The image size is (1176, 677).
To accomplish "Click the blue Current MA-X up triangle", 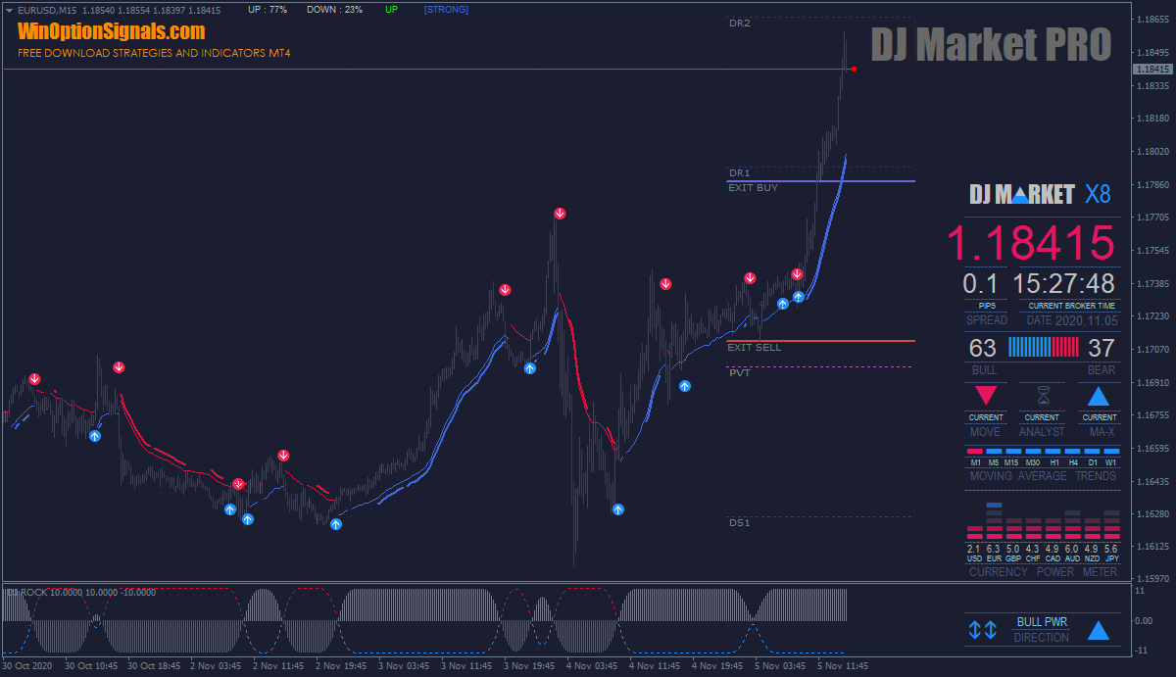I will (x=1099, y=396).
